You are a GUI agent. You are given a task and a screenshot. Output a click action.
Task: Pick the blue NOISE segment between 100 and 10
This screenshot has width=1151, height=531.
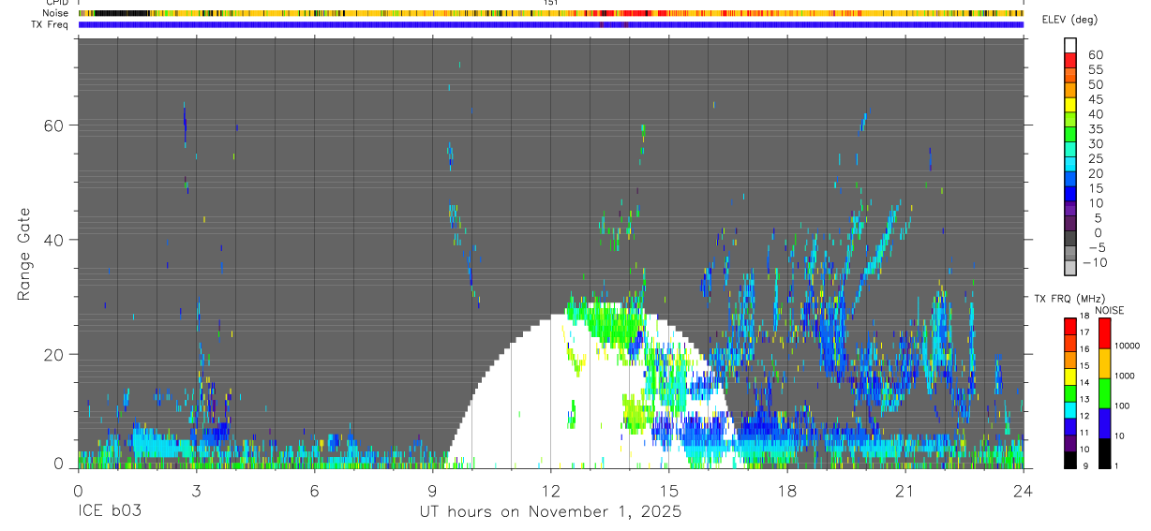(1105, 423)
